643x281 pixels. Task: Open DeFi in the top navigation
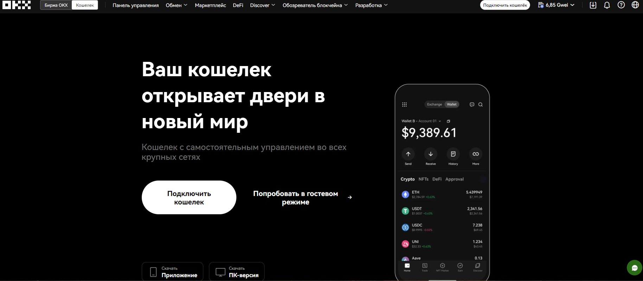[238, 5]
